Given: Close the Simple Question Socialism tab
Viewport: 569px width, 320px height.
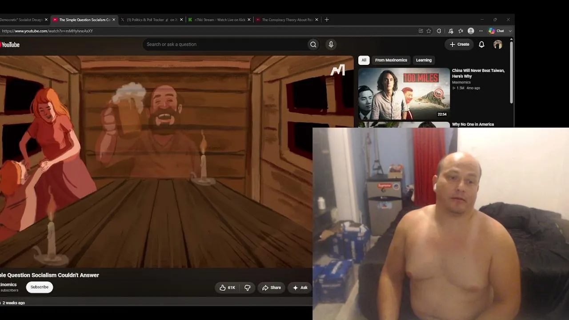Looking at the screenshot, I should (x=114, y=20).
